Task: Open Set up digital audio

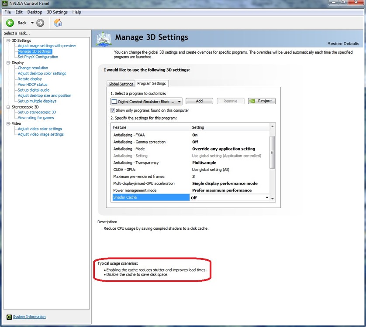Action: pos(34,90)
